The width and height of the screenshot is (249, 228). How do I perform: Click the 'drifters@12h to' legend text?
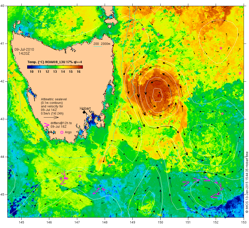pos(61,123)
